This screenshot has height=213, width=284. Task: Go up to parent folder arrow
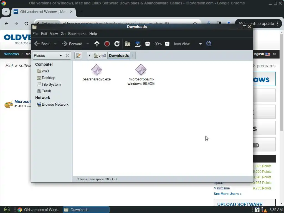97,44
